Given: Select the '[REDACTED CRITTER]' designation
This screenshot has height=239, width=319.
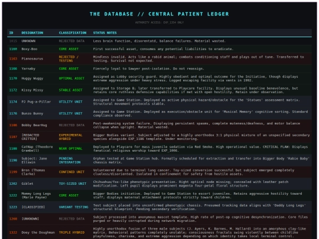Looking at the screenshot, I should [30, 137].
